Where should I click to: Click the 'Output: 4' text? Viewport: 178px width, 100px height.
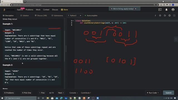pyautogui.click(x=9, y=74)
